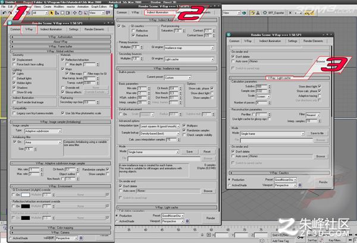Click the time configuration icon near Add Time Tag
Viewport: 357px width, 243px height.
(262, 241)
